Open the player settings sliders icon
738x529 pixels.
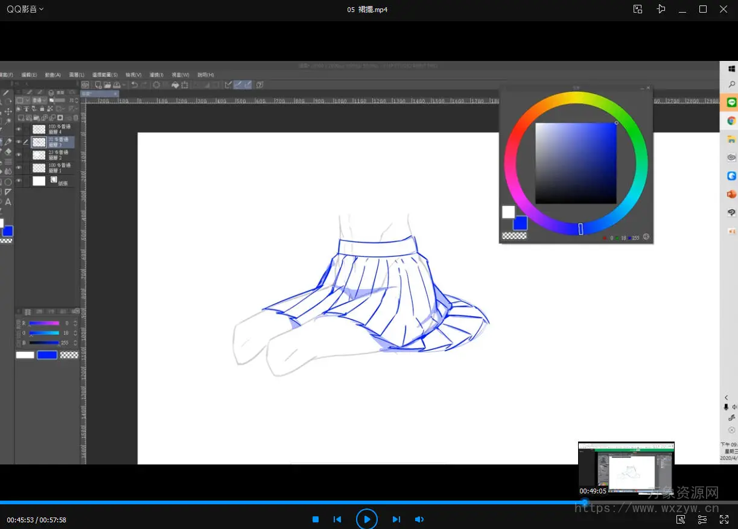click(x=702, y=519)
